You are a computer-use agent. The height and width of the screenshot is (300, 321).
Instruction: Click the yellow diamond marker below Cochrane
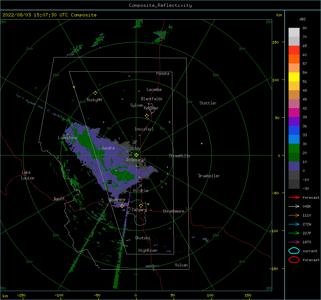[122, 206]
